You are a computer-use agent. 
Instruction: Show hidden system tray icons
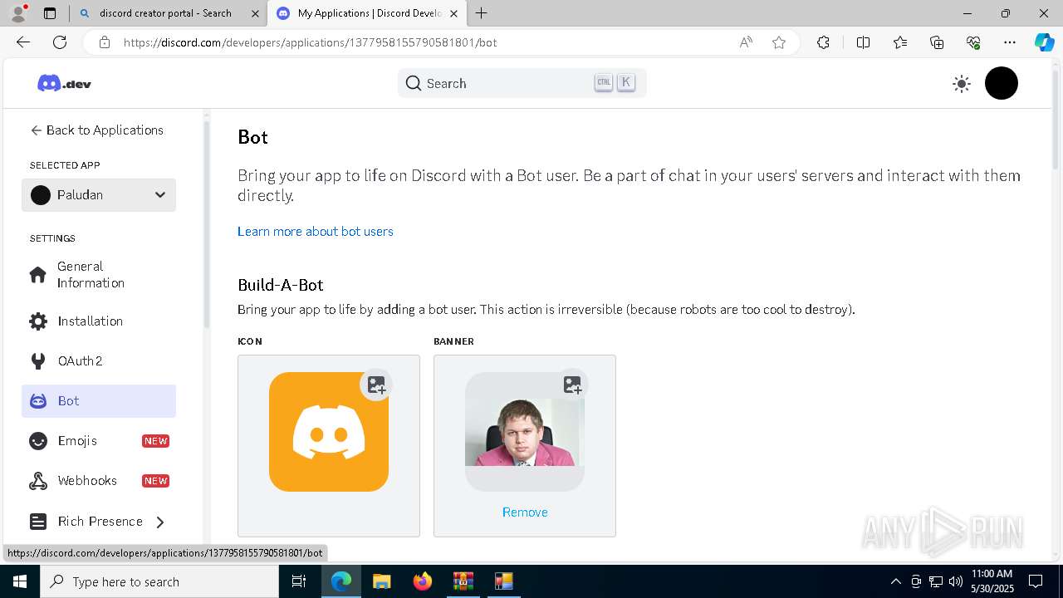pos(895,581)
